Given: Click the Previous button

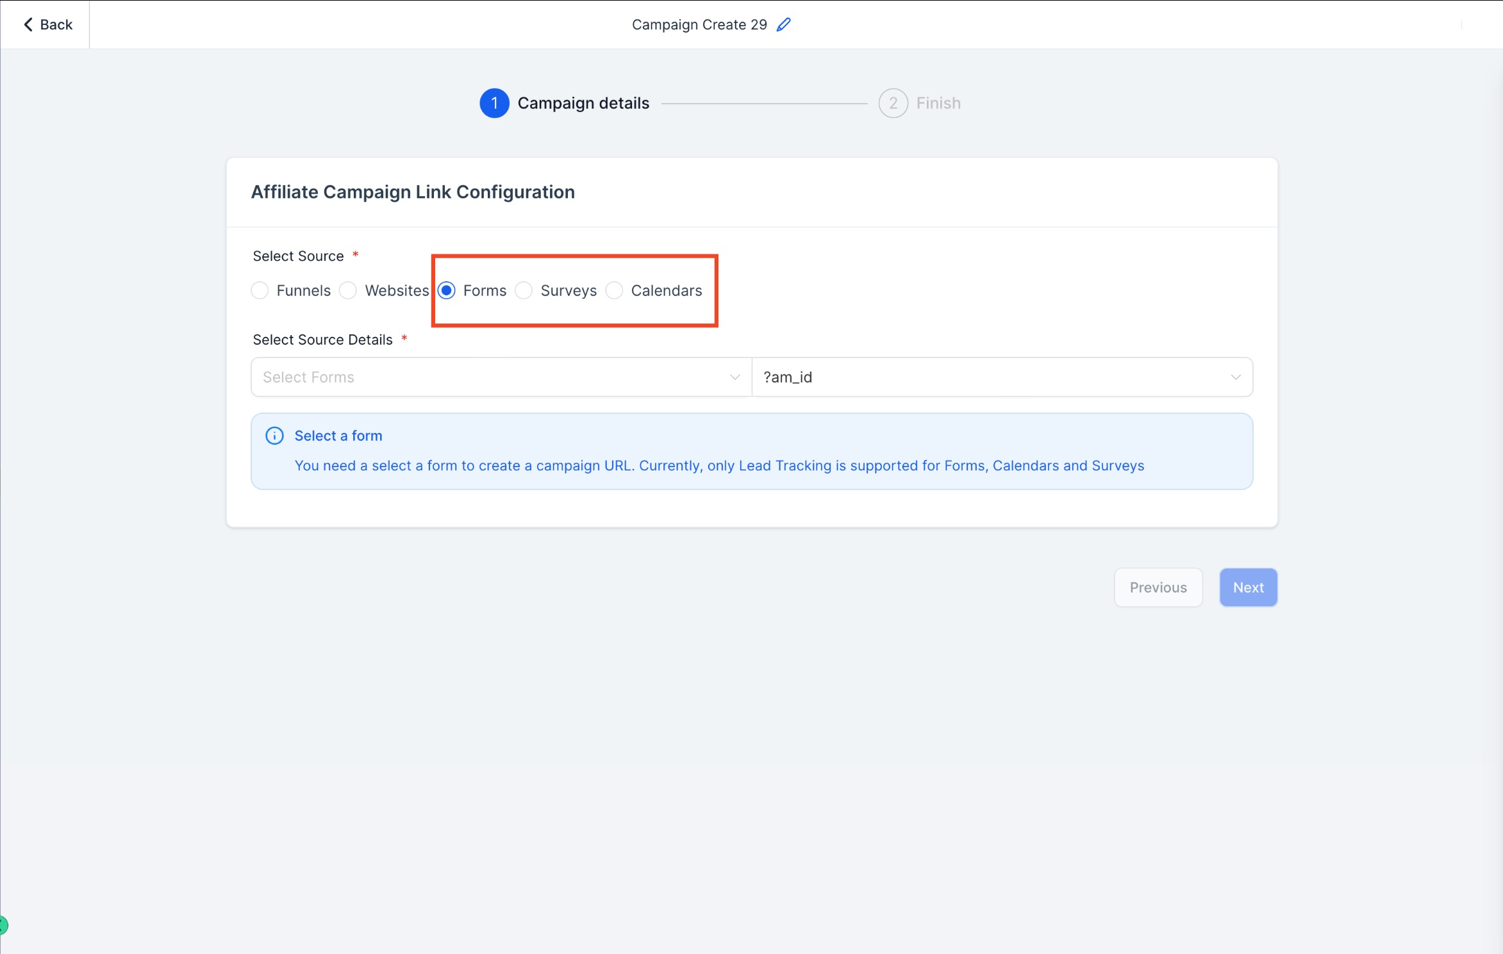Looking at the screenshot, I should 1158,588.
